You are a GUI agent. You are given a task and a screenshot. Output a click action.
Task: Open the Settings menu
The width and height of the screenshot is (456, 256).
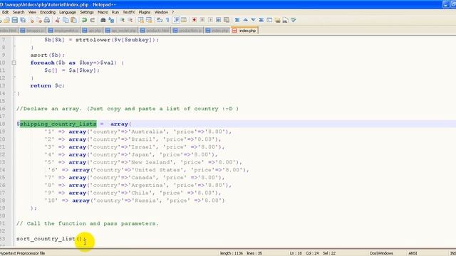[x=87, y=12]
